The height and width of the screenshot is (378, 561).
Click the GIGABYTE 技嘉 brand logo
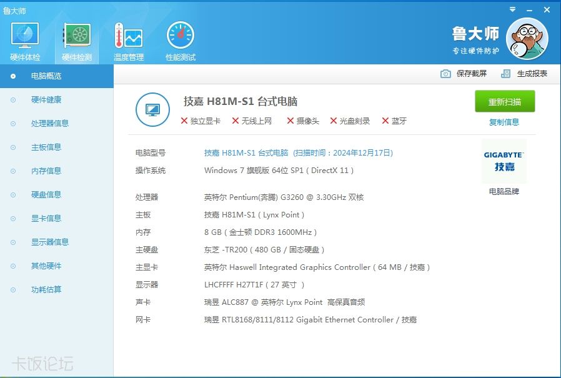coord(504,161)
